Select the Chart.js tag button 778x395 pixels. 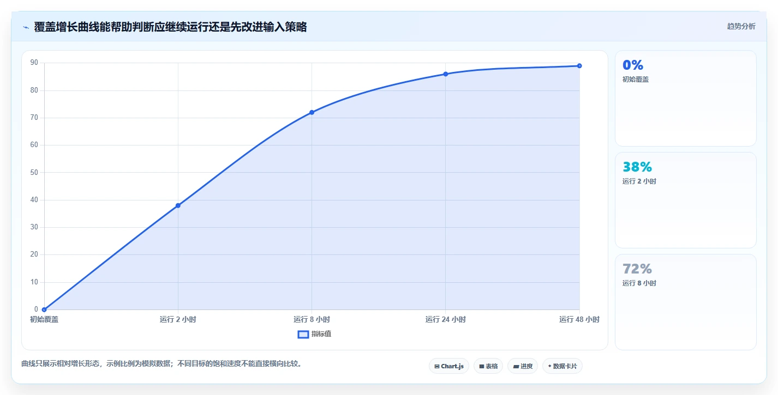449,366
